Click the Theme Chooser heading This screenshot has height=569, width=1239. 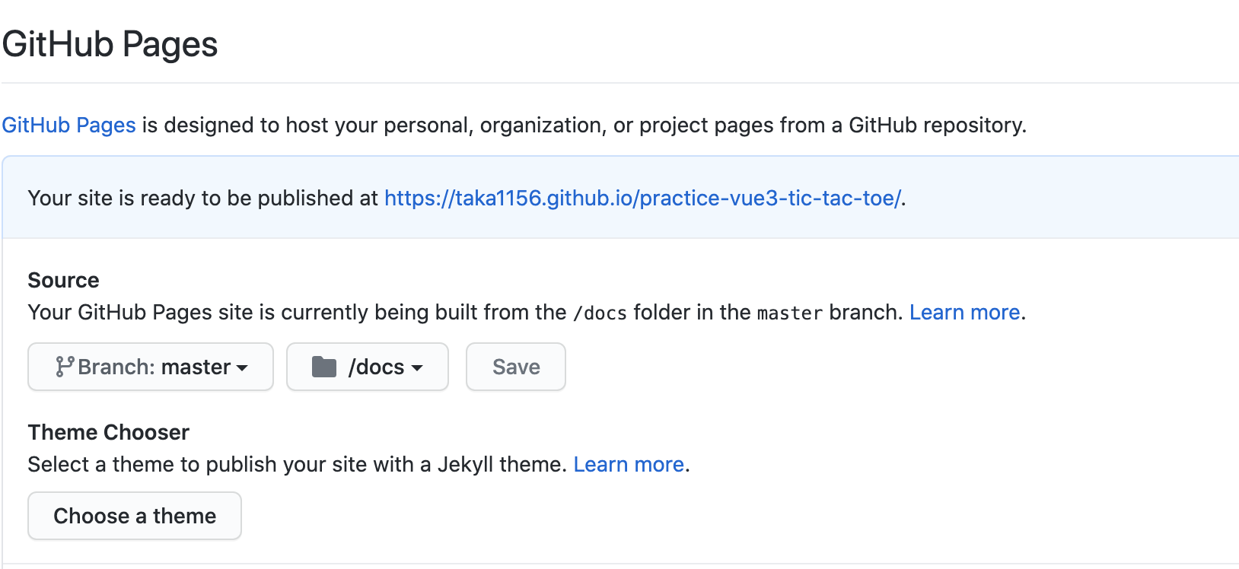(x=109, y=432)
